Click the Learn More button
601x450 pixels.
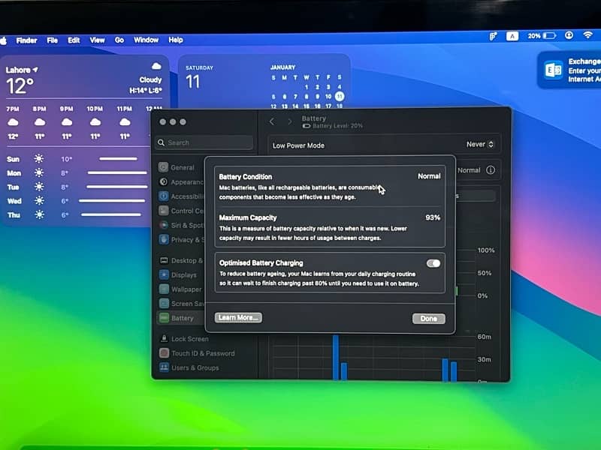coord(238,318)
